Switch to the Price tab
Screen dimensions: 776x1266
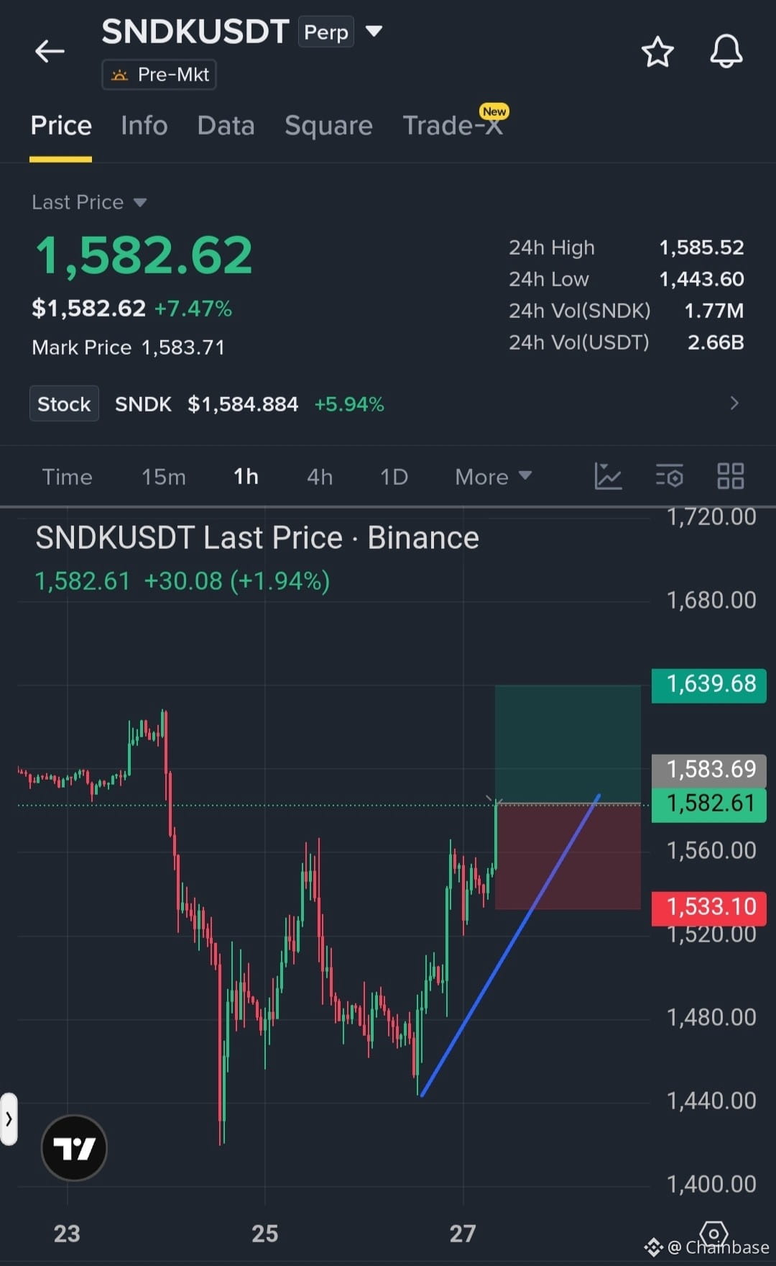61,126
